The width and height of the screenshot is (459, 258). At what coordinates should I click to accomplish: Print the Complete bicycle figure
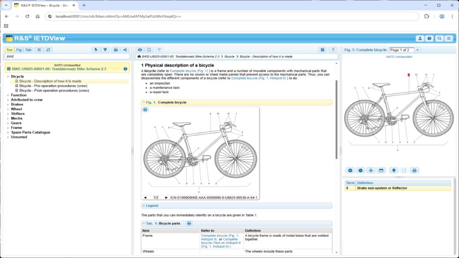tap(415, 170)
